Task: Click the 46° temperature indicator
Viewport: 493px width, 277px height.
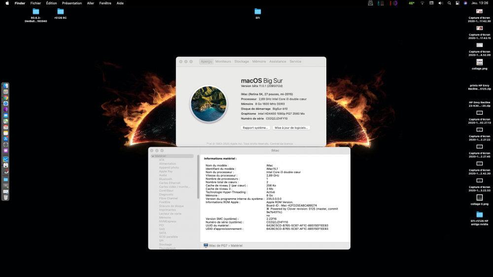Action: click(x=411, y=3)
